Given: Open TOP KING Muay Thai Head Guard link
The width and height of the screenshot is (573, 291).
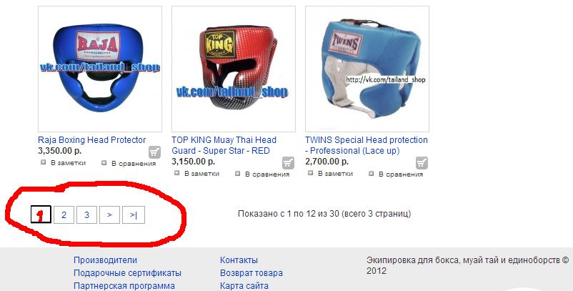Looking at the screenshot, I should tap(224, 145).
